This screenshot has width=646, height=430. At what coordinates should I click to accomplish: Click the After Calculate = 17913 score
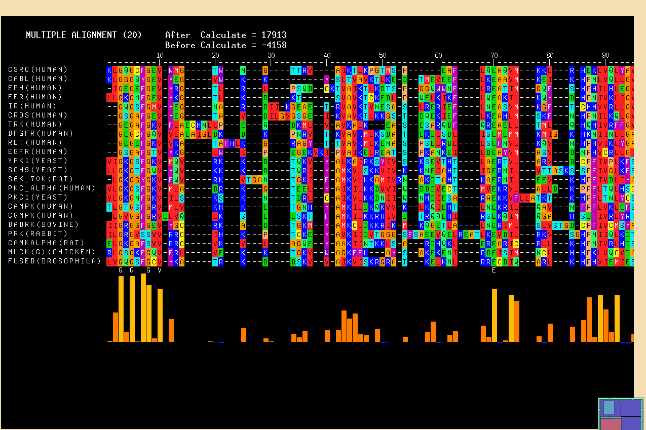[226, 35]
